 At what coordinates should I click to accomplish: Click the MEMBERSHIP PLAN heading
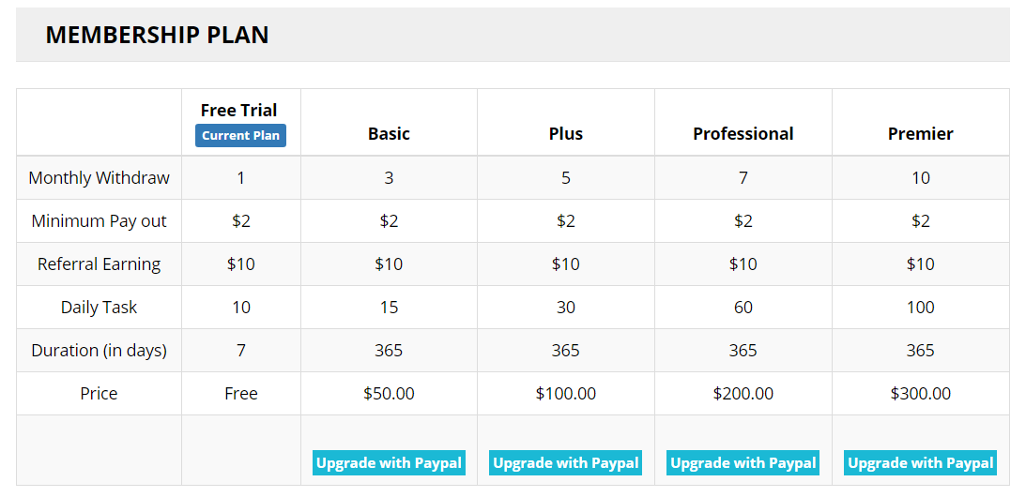click(157, 35)
